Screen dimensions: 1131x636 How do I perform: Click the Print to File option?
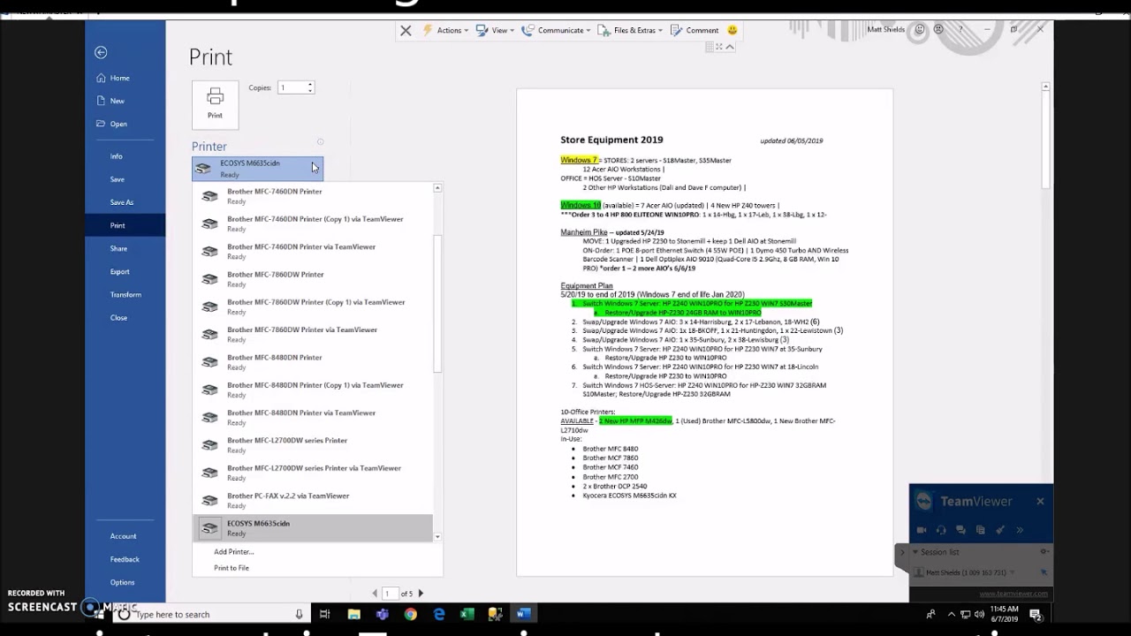232,568
